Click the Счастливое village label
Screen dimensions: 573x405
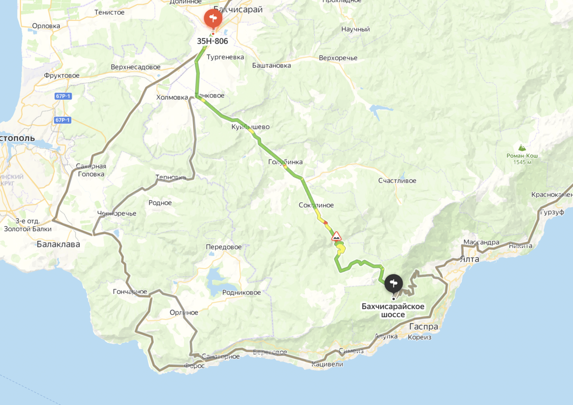point(397,181)
